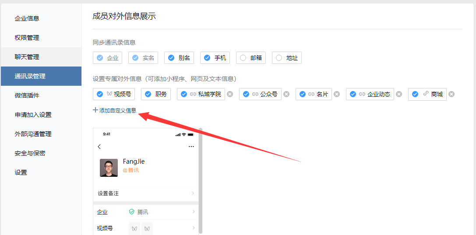Select 通讯录管理 in the sidebar
The height and width of the screenshot is (235, 476).
pos(41,76)
